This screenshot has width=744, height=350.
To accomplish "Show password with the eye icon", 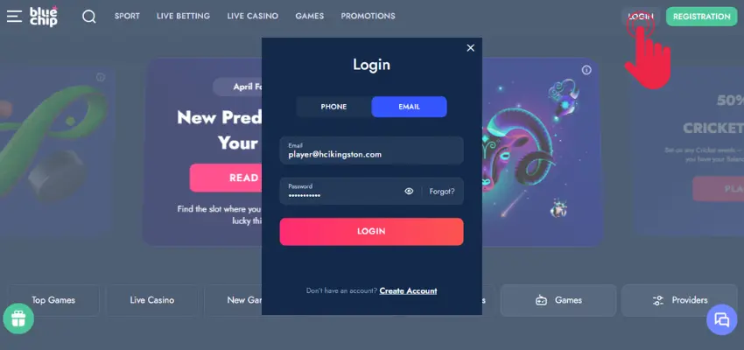I will [x=409, y=191].
